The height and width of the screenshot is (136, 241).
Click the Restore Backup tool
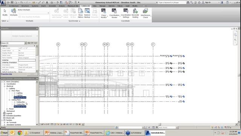(x=87, y=13)
